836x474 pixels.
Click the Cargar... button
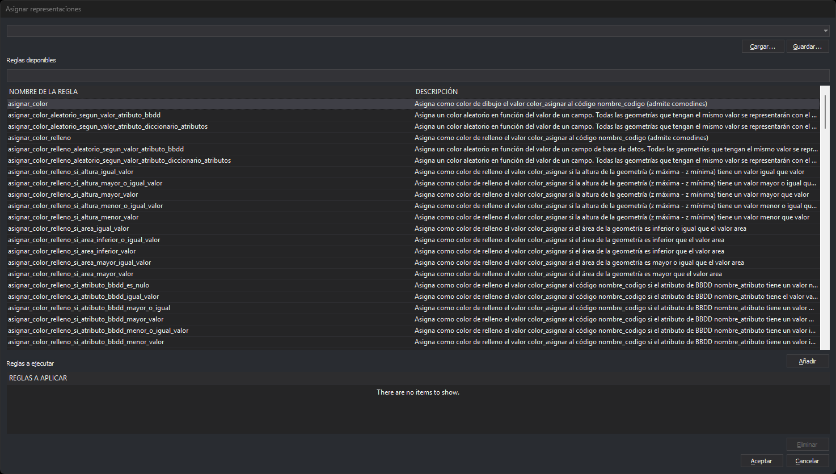coord(763,46)
